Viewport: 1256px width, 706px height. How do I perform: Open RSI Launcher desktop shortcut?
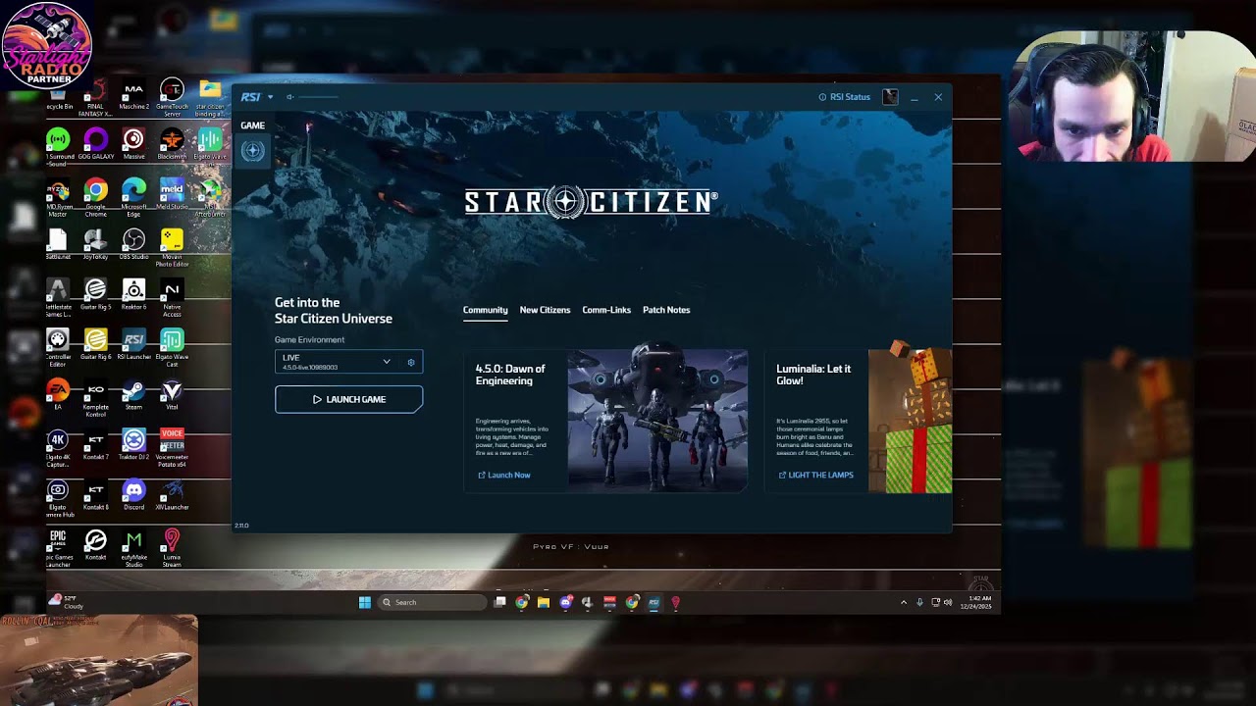point(133,344)
